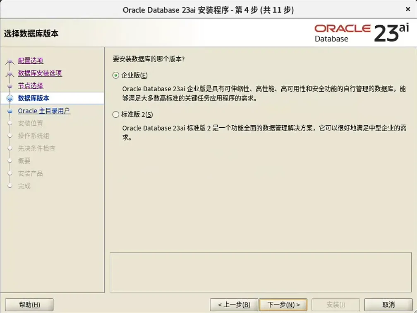Click the 帮助(H) button

point(29,304)
